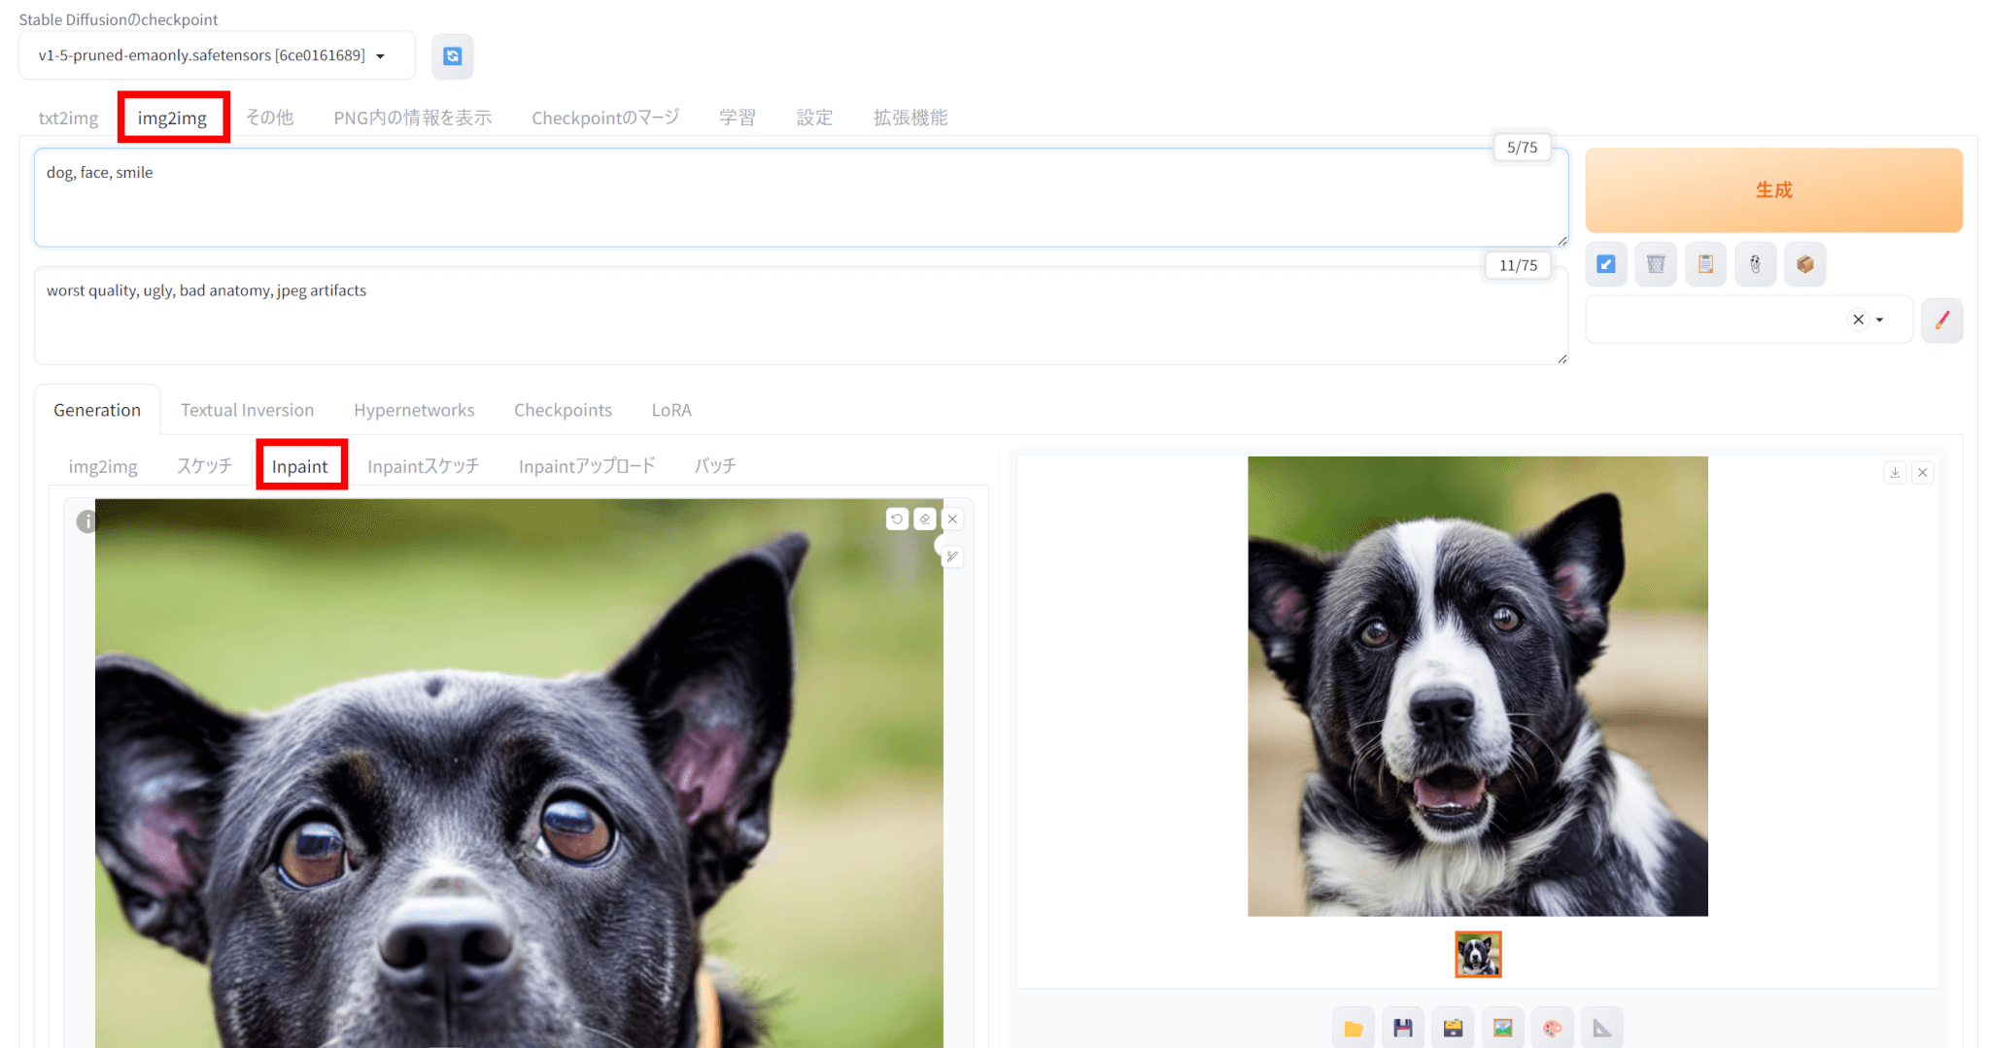The image size is (1990, 1048).
Task: Download the generated dog image
Action: pyautogui.click(x=1895, y=473)
